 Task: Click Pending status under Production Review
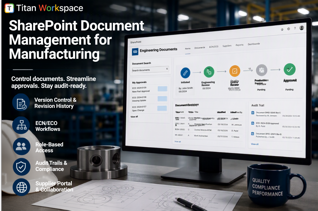click(261, 90)
